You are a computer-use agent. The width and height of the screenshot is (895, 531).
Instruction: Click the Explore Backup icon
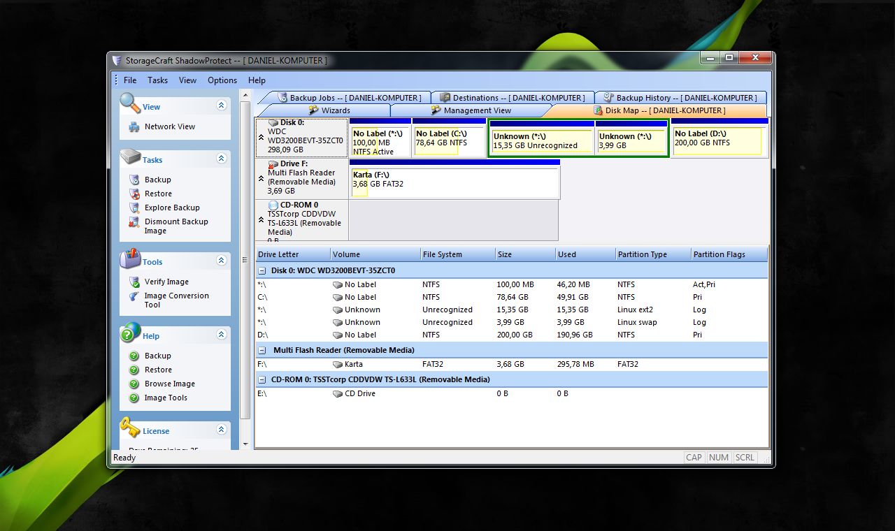pos(134,208)
